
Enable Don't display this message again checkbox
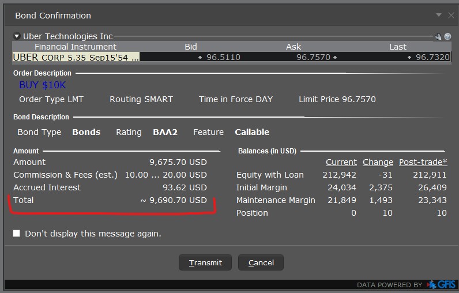(17, 233)
